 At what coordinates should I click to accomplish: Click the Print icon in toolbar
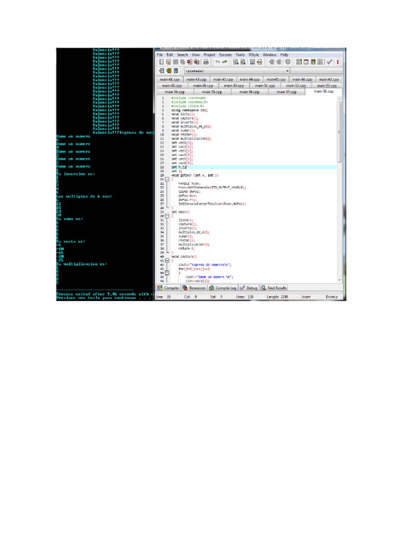pyautogui.click(x=206, y=62)
